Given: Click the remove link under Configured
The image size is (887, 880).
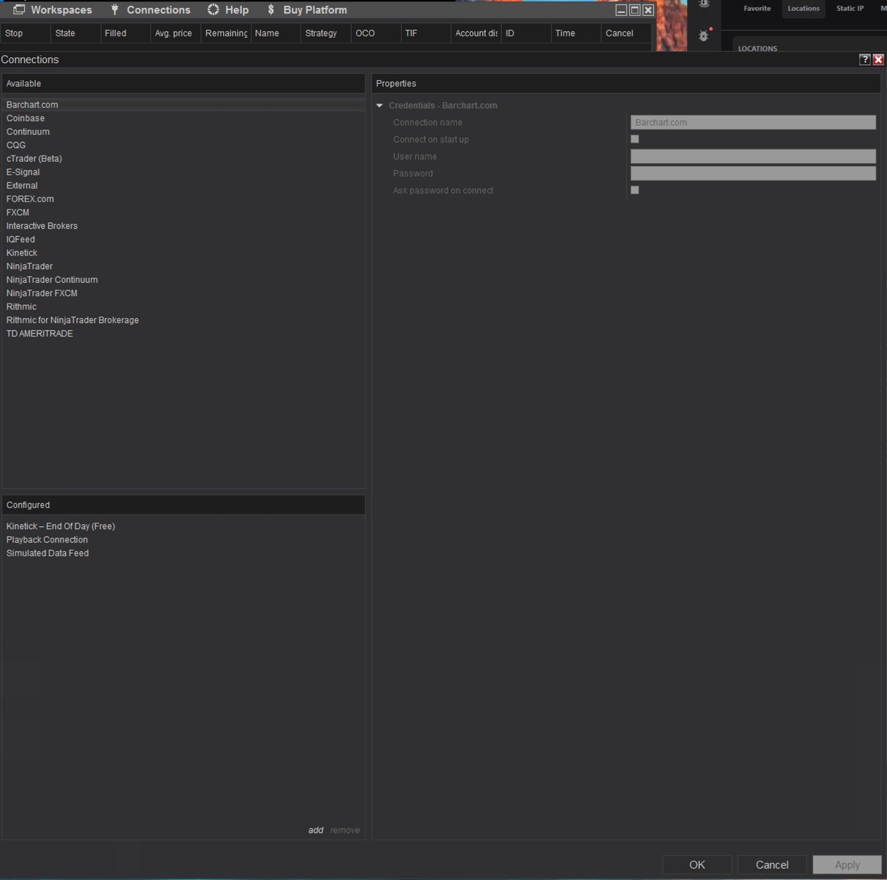Looking at the screenshot, I should [345, 830].
